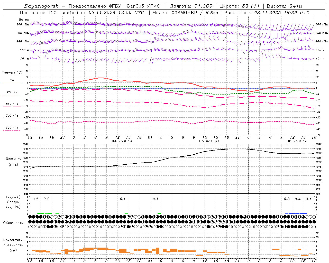Click the "Давление" pressure panel label

point(13,159)
